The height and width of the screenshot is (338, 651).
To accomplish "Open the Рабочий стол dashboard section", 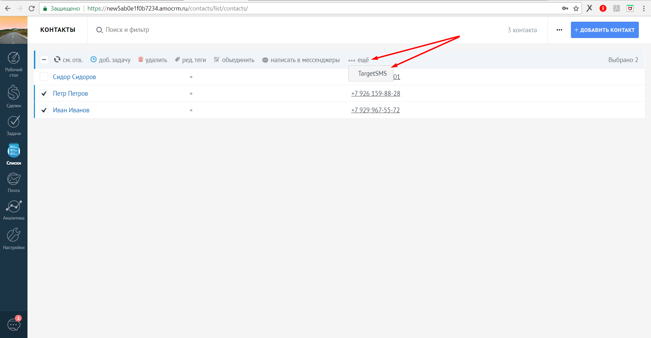I will click(14, 64).
